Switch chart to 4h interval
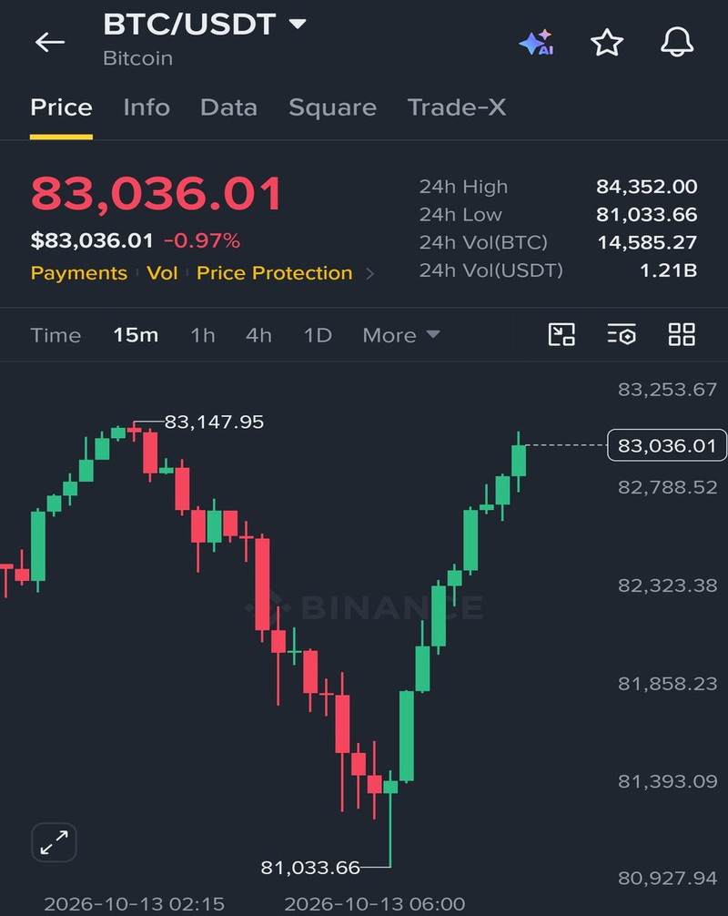This screenshot has height=916, width=728. coord(258,335)
